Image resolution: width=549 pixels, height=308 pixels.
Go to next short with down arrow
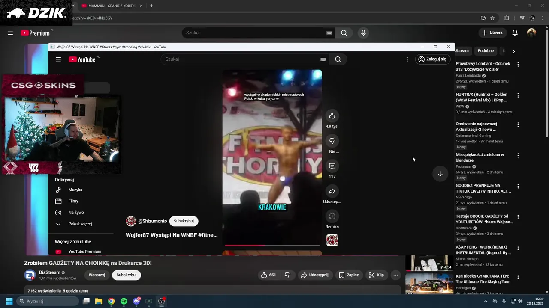(440, 174)
